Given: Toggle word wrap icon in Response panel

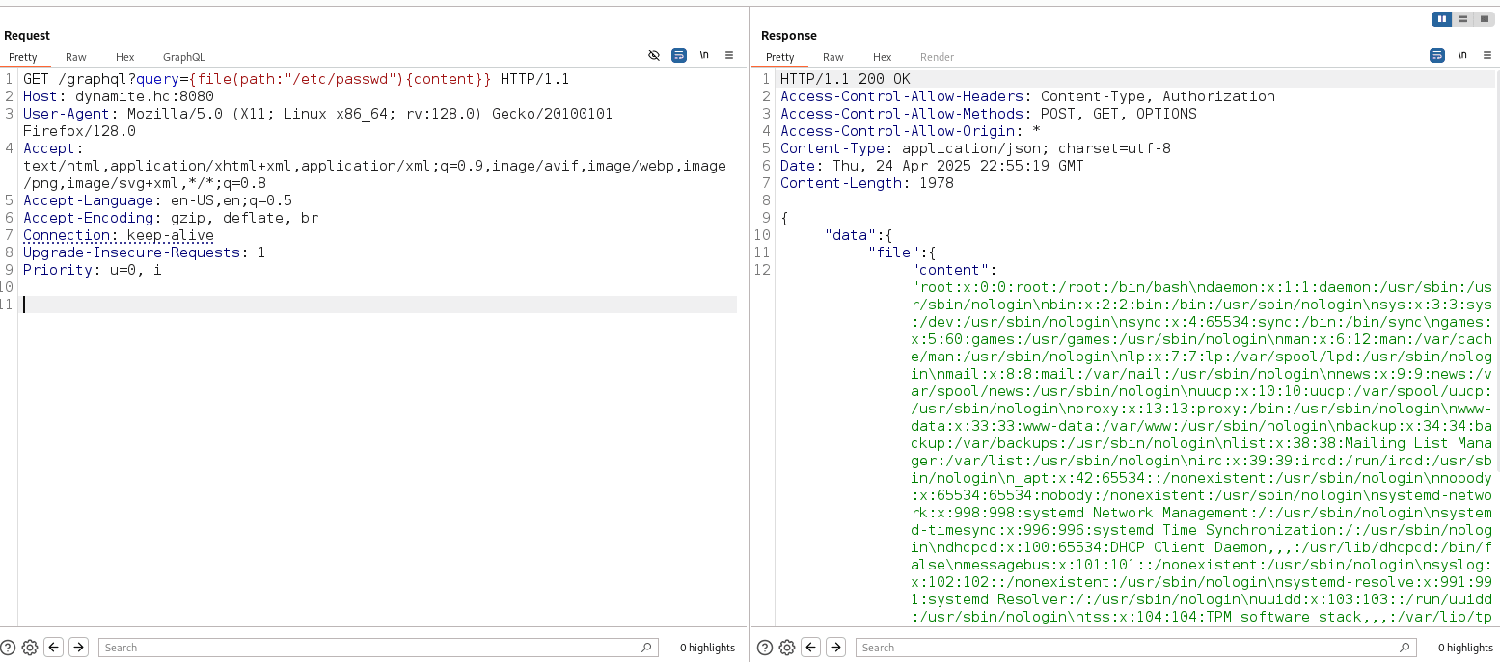Looking at the screenshot, I should click(x=1437, y=56).
